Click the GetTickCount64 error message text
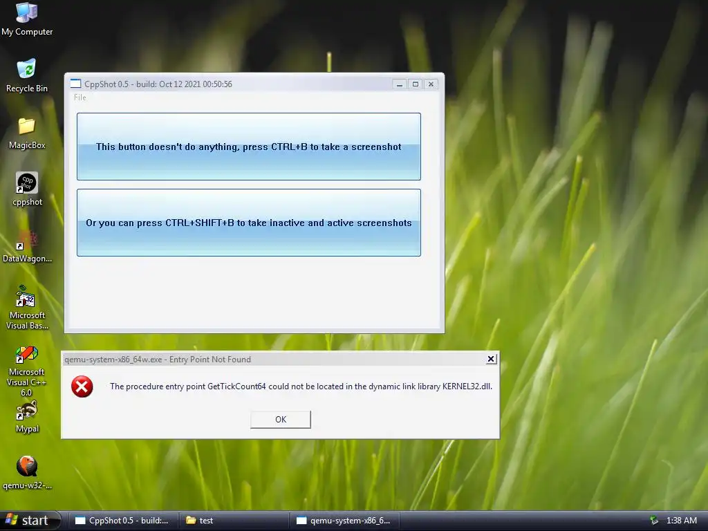This screenshot has height=531, width=708. 301,386
